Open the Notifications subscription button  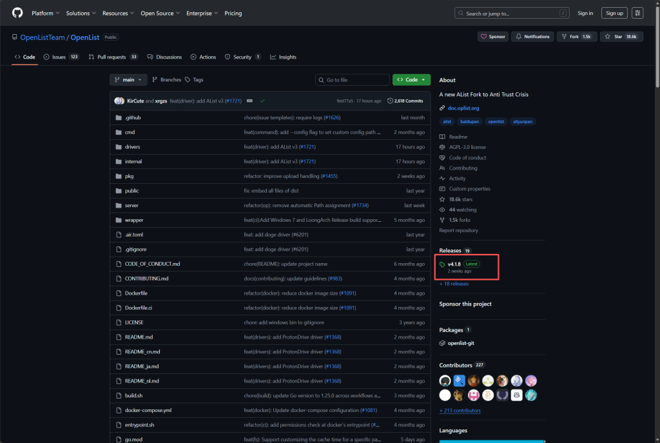tap(532, 37)
